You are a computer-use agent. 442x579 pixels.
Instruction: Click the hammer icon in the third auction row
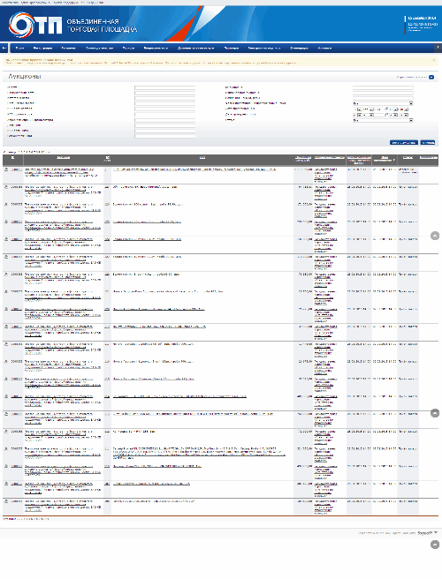pyautogui.click(x=6, y=204)
